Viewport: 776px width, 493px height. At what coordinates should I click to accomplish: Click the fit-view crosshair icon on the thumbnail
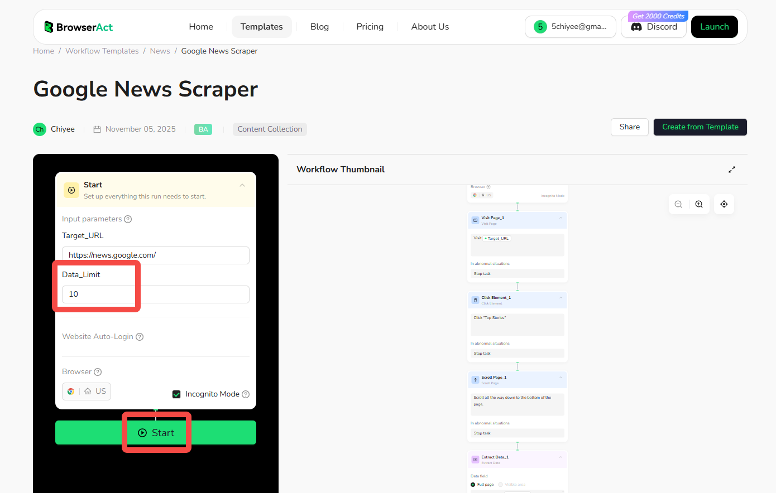pyautogui.click(x=724, y=204)
